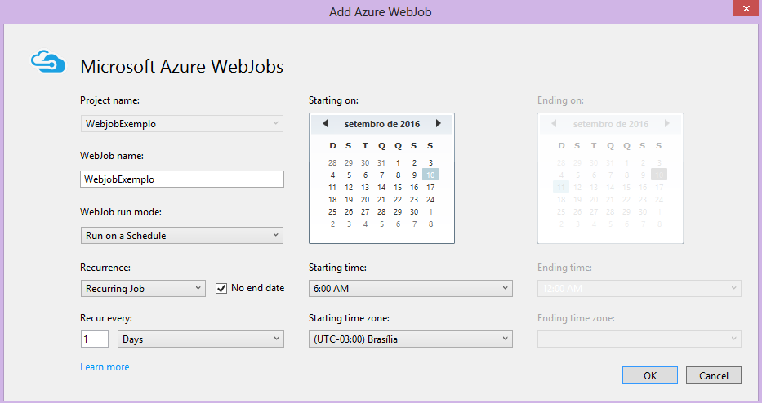Go to next month in Starting on calendar
The width and height of the screenshot is (762, 403).
(x=439, y=124)
